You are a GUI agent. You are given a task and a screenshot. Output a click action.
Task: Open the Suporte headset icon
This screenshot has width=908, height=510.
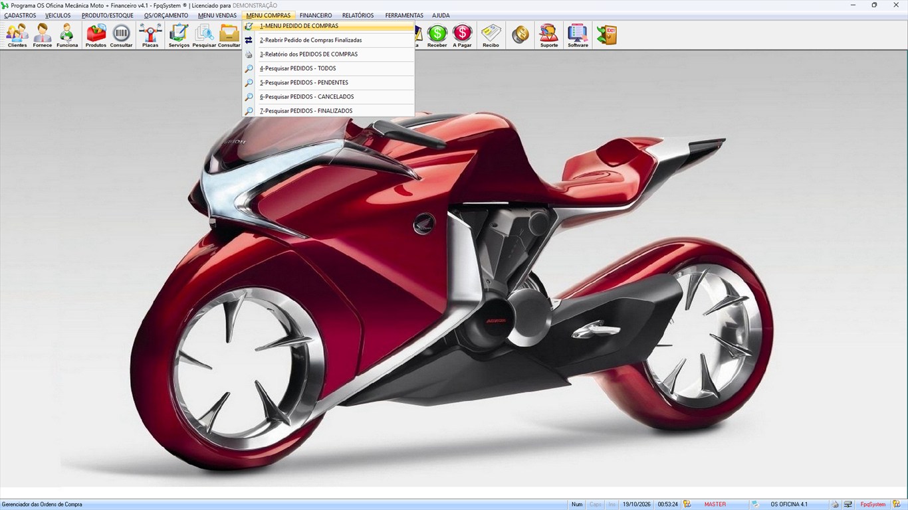549,35
